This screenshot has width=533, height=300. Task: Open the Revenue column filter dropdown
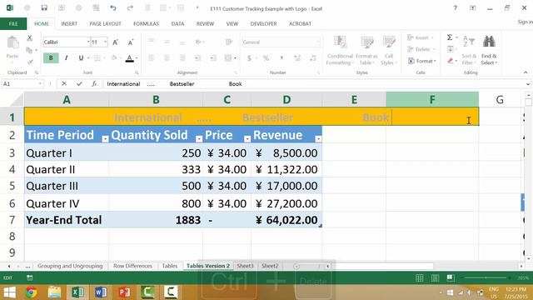coord(318,138)
